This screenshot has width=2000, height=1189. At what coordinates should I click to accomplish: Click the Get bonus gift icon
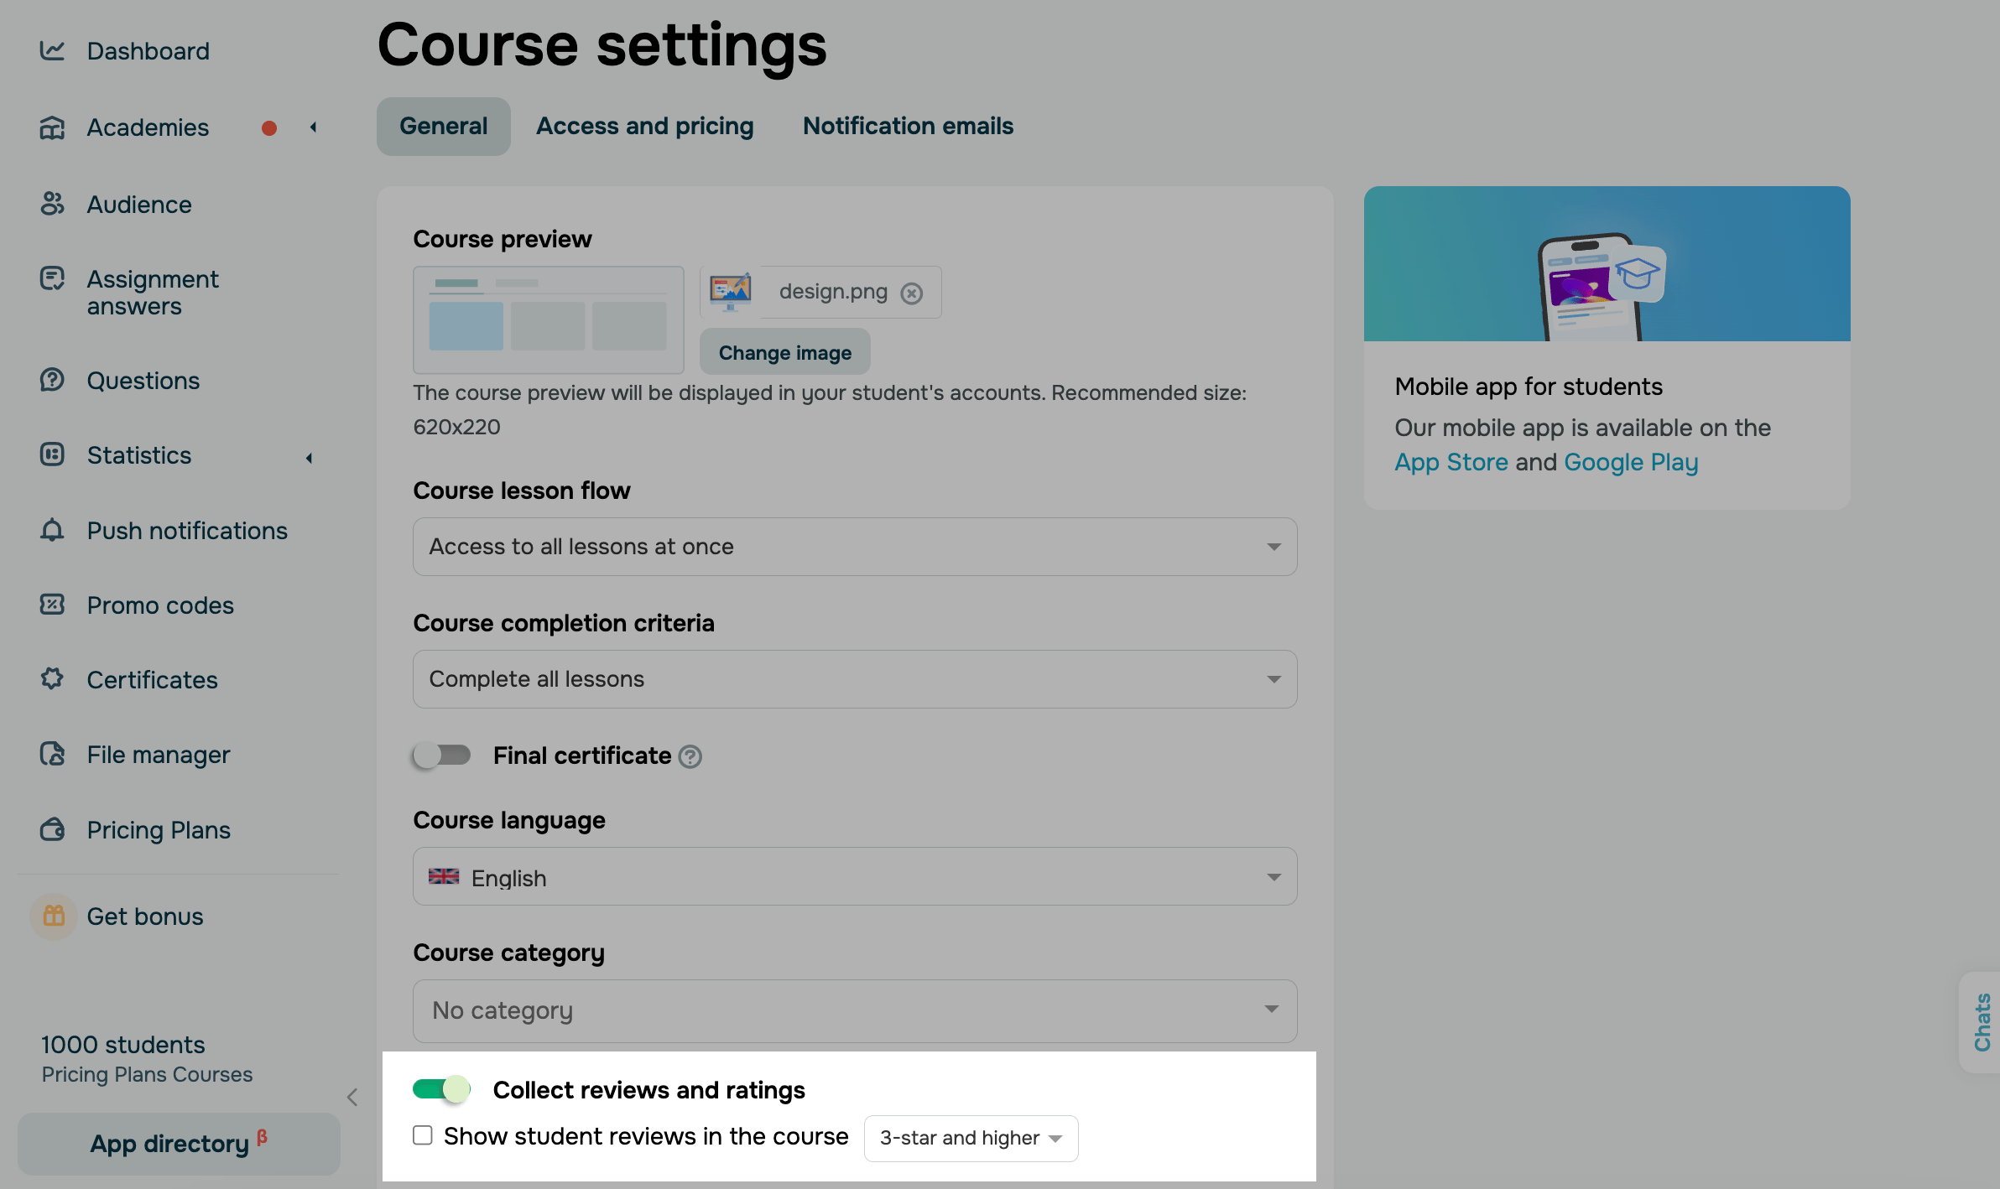(x=54, y=916)
